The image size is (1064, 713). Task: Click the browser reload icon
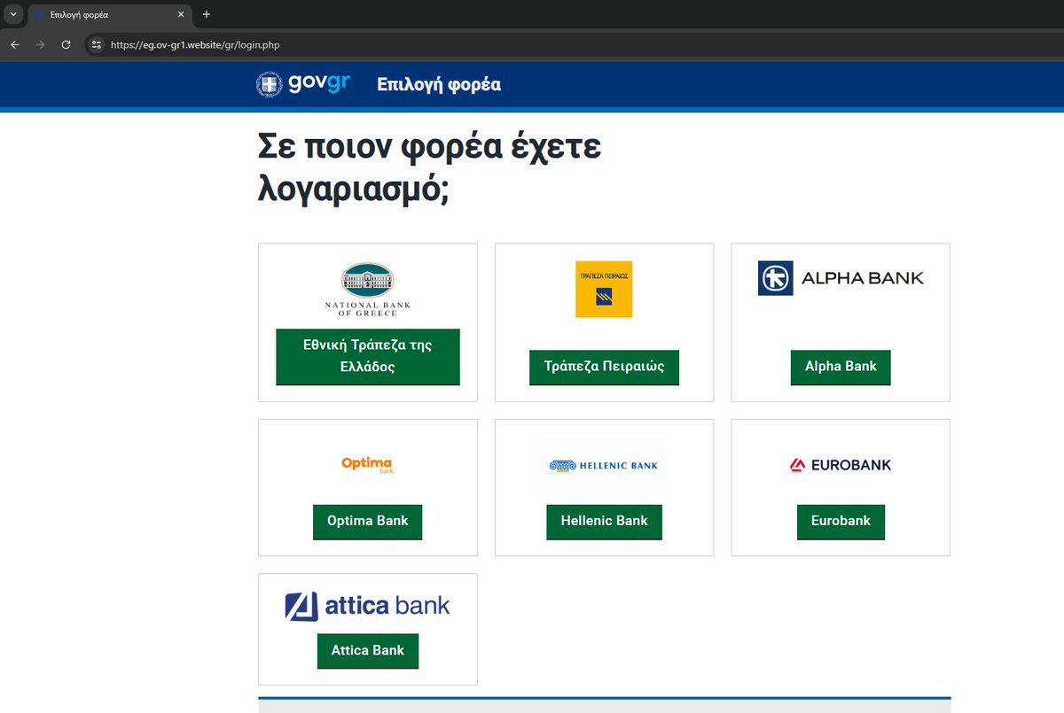click(66, 44)
